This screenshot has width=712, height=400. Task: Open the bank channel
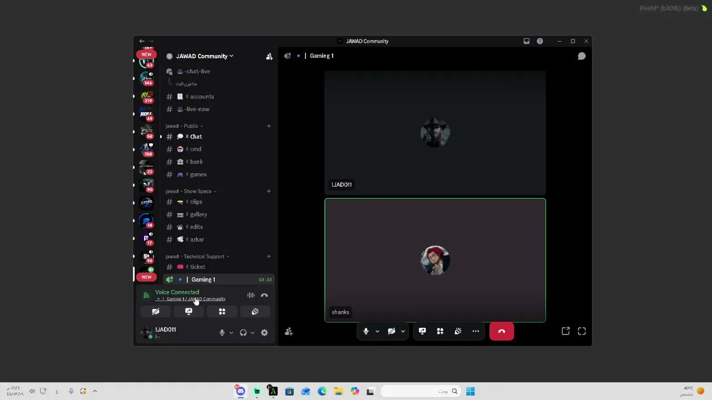coord(218,162)
